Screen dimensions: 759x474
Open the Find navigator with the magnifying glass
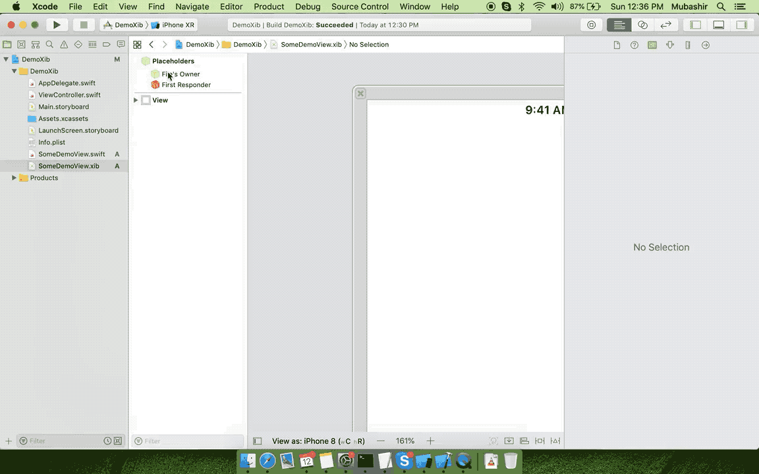coord(49,44)
